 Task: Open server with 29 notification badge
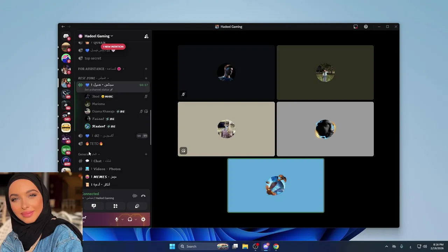[66, 94]
